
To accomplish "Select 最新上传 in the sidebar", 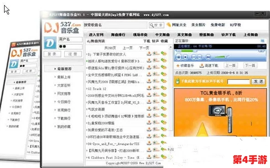I will (x=64, y=77).
